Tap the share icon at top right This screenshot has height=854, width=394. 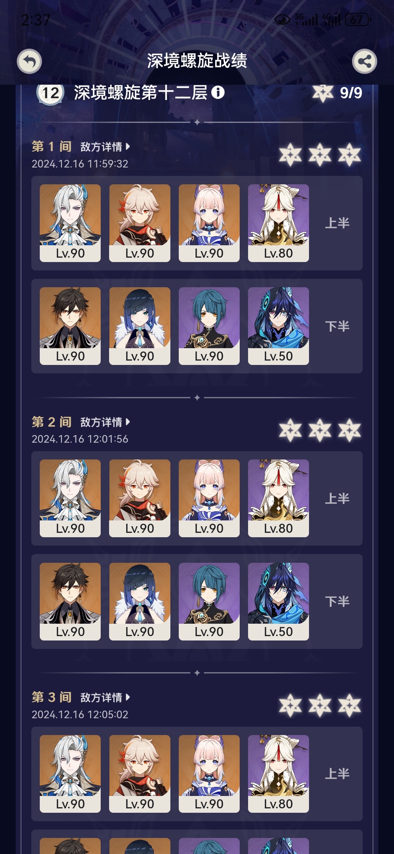point(364,61)
